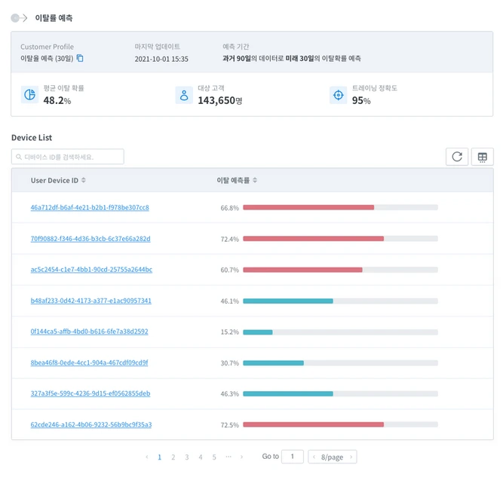Viewport: 503px width, 483px height.
Task: Open device 0f144ca5-affb-4bd0-b616-6fe7a38d2592
Action: tap(90, 332)
